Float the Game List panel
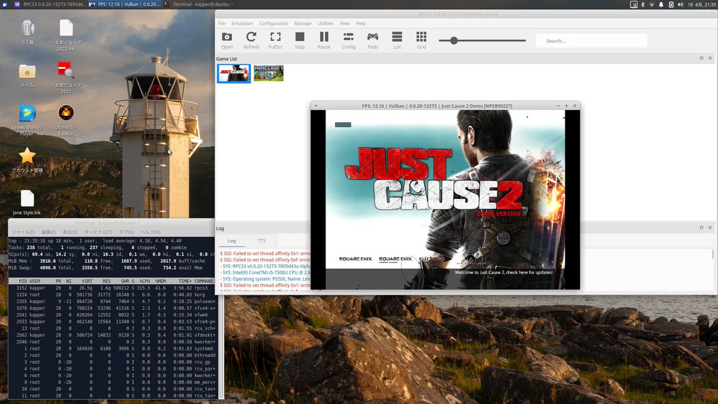 coord(701,58)
